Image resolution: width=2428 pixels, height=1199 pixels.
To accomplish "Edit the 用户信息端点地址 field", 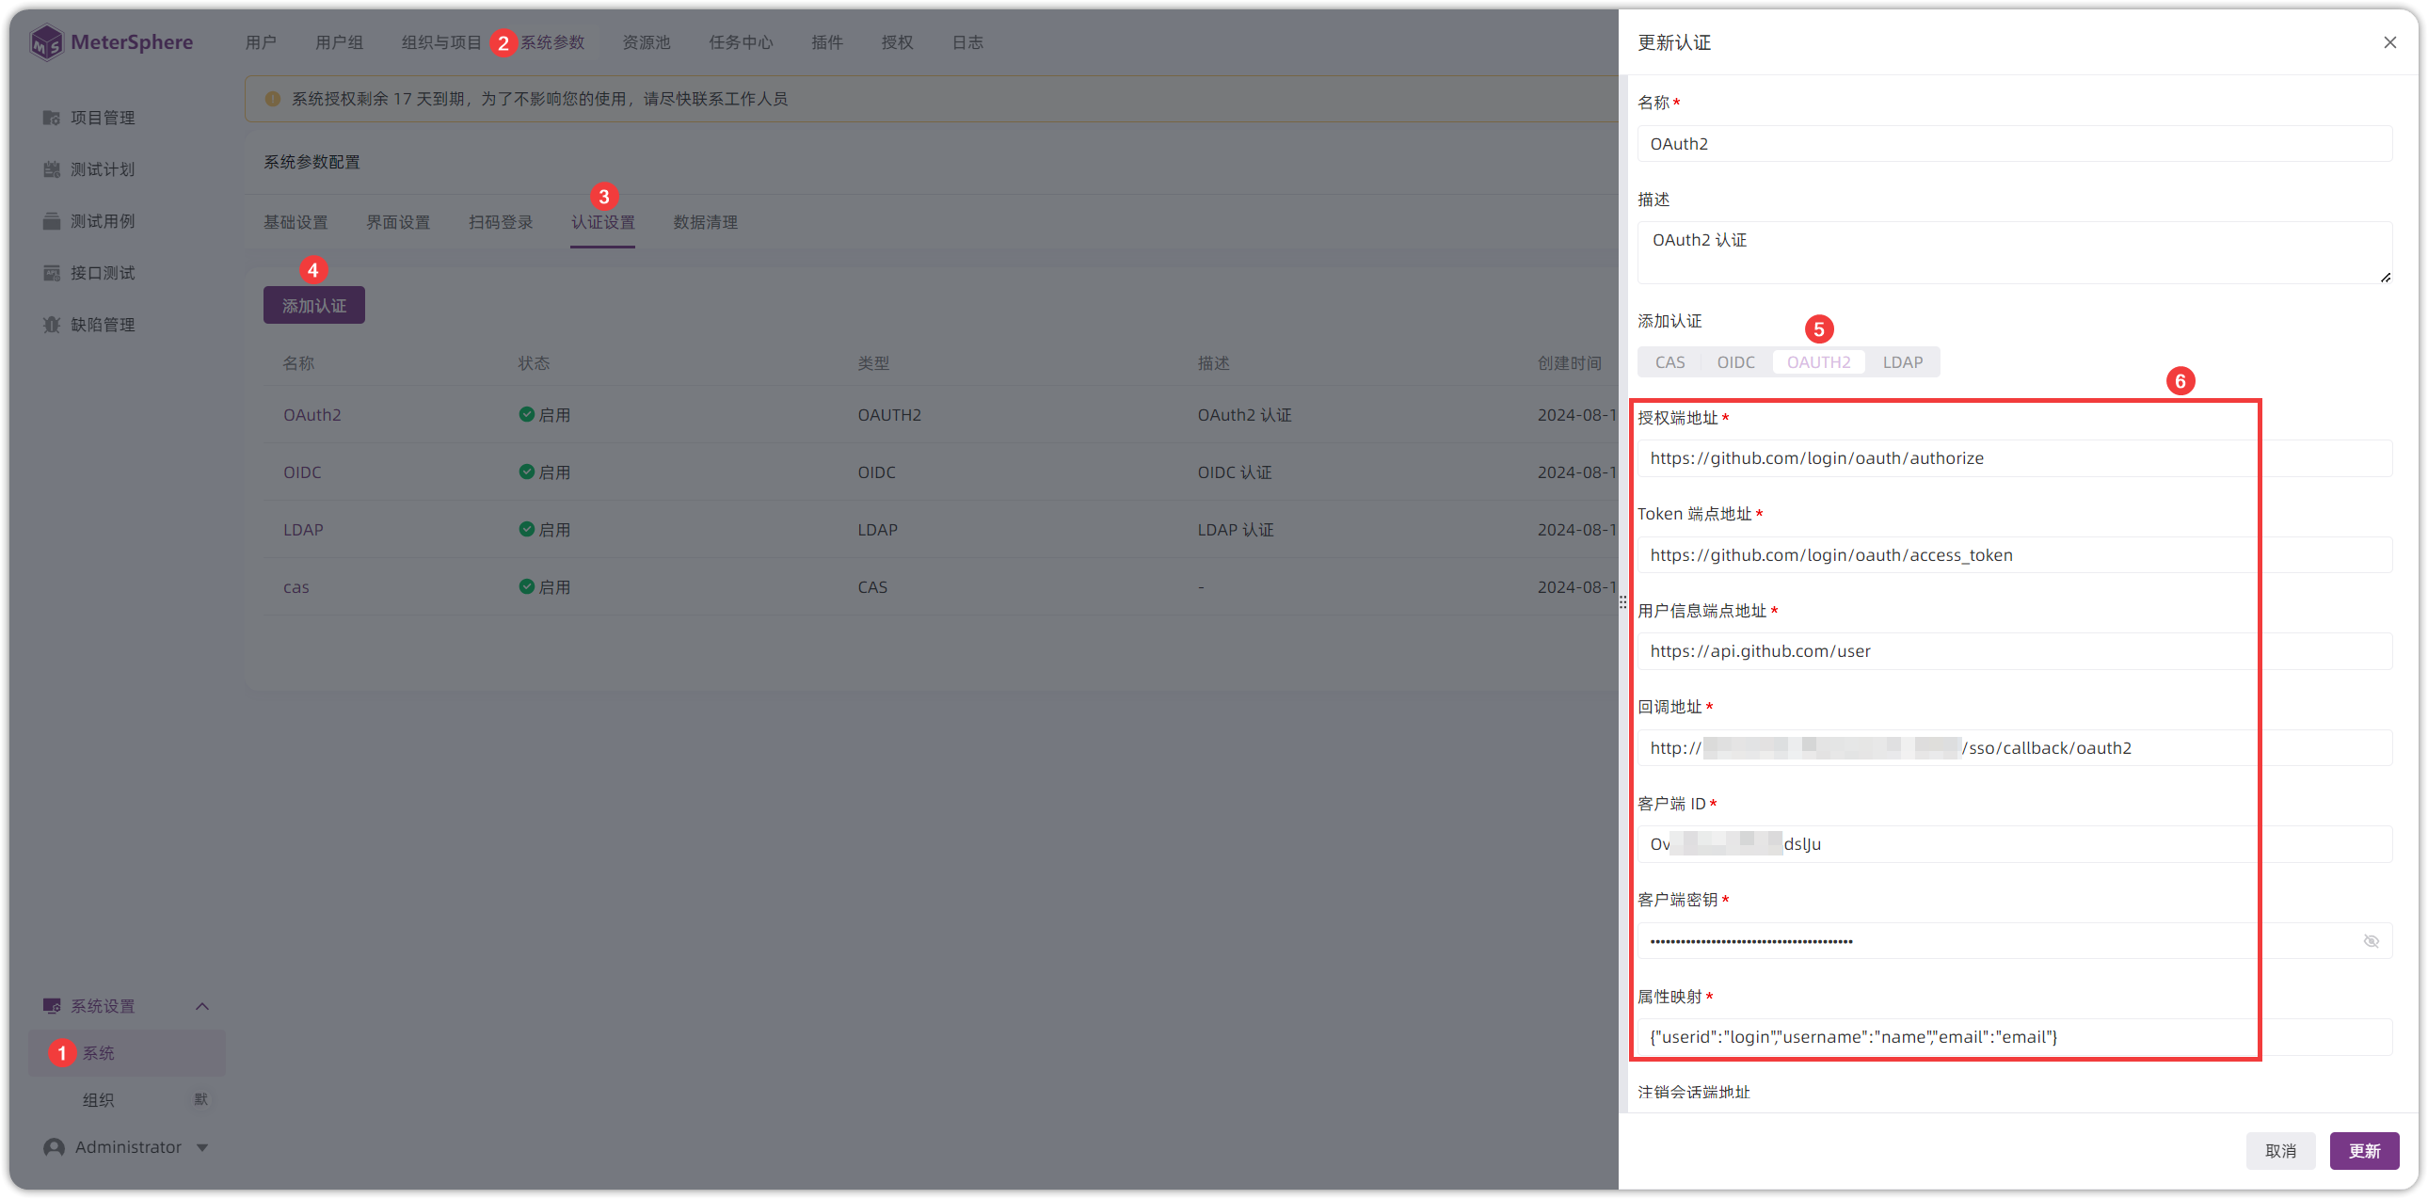I will [x=2014, y=651].
